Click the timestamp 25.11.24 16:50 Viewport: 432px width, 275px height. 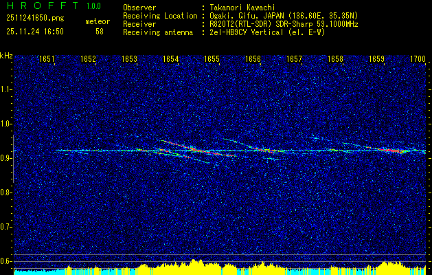[35, 32]
